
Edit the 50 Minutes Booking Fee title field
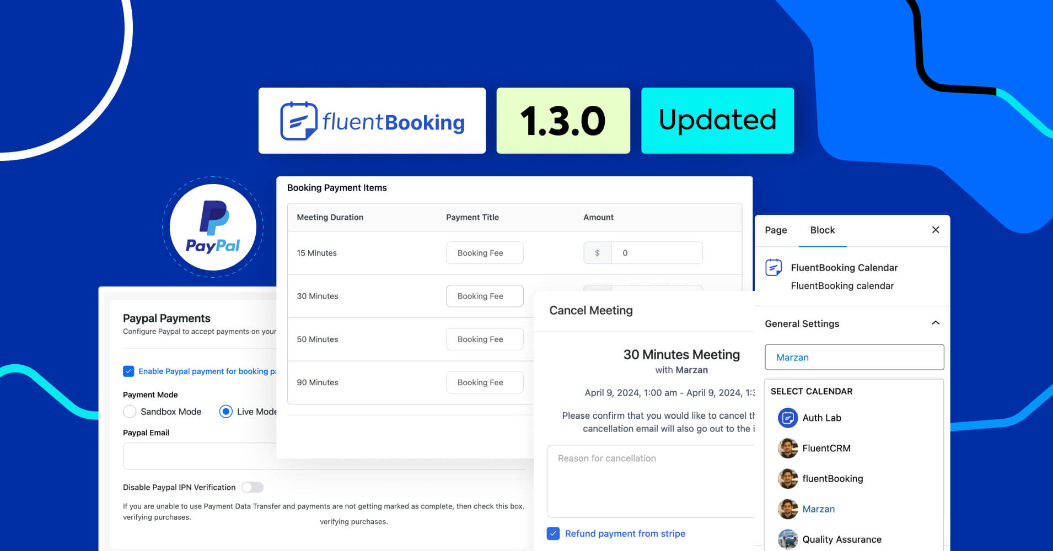(x=485, y=339)
